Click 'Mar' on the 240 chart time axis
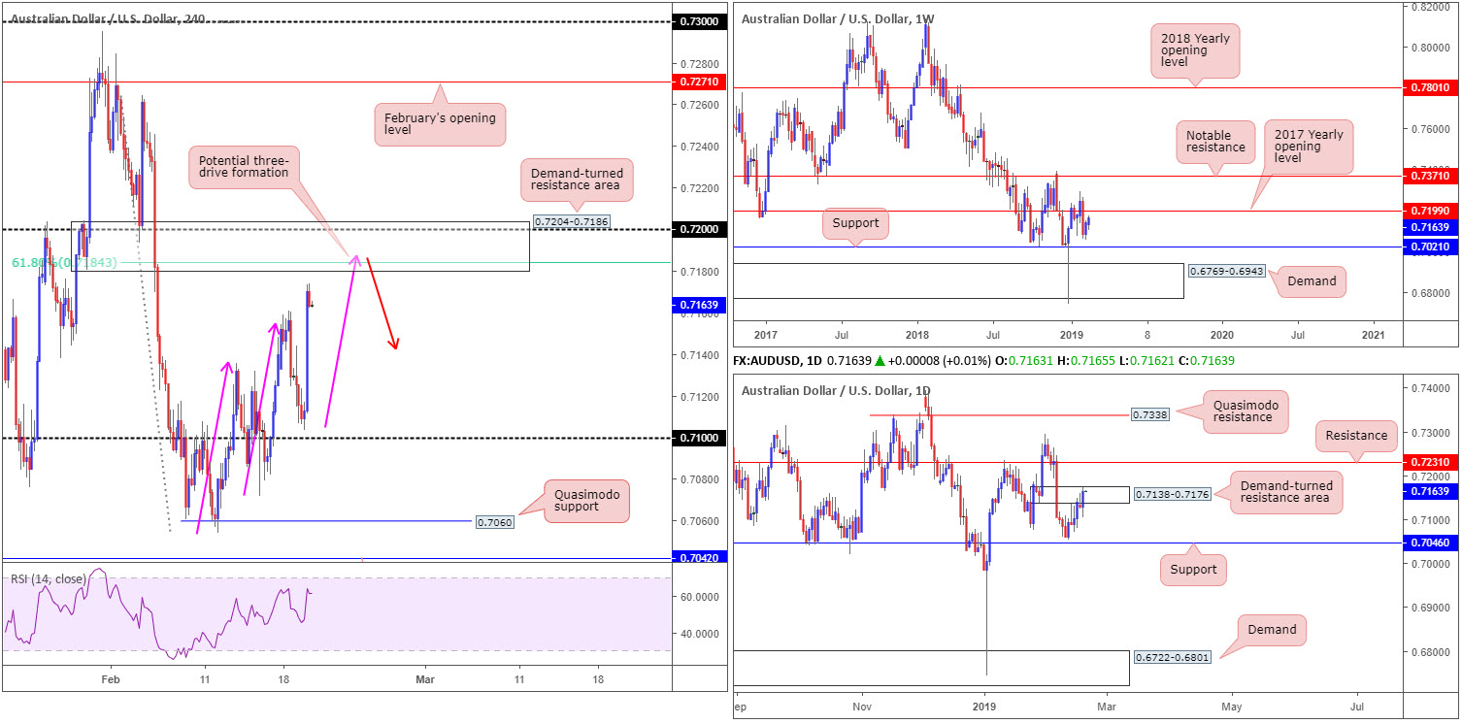The image size is (1462, 724). (424, 679)
